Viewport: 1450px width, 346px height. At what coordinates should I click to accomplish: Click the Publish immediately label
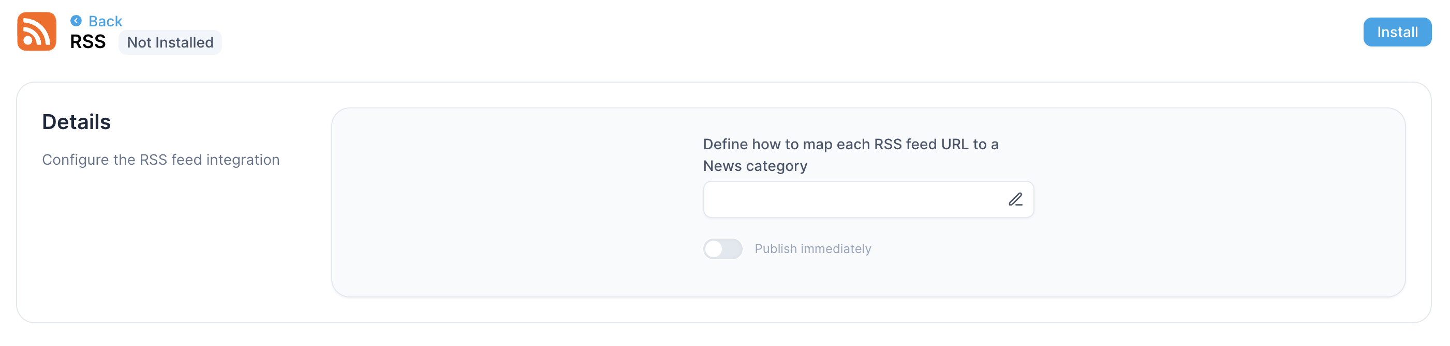[813, 249]
